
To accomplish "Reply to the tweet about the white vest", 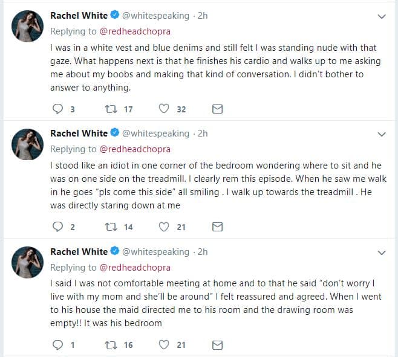I will click(x=58, y=109).
